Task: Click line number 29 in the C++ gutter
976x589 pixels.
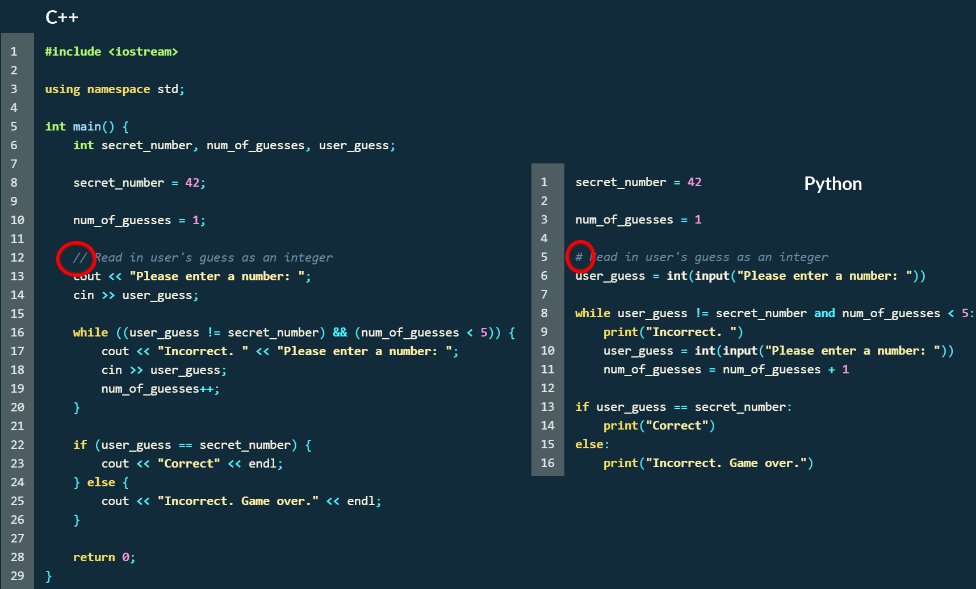Action: [x=17, y=576]
